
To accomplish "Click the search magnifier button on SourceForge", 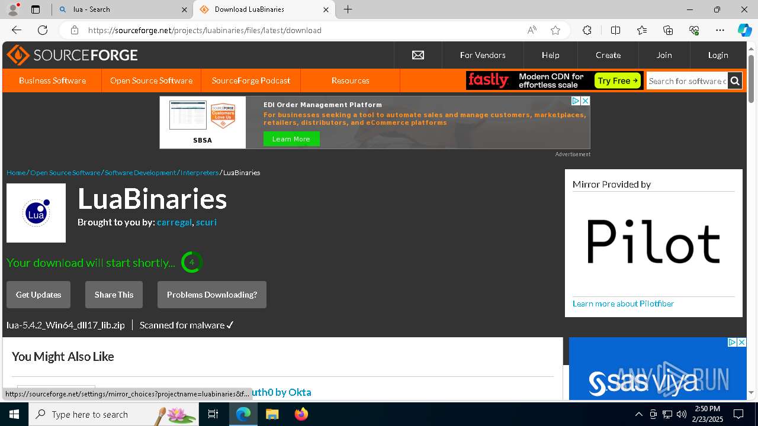I will tap(735, 81).
